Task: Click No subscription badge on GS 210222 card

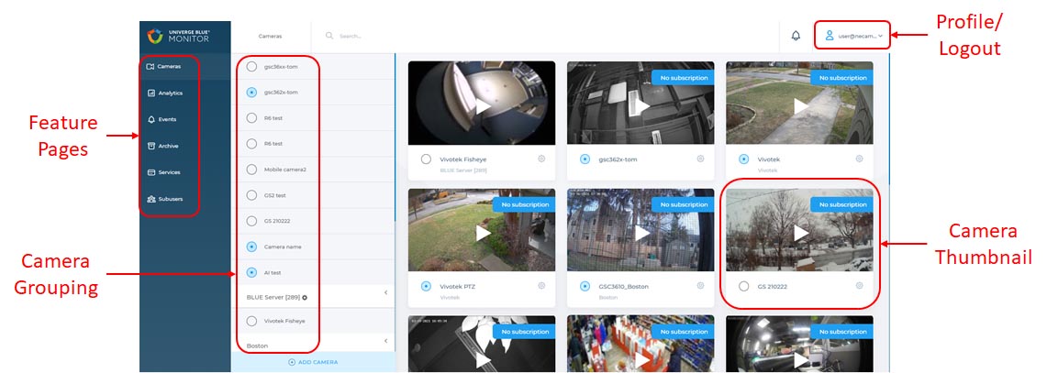Action: coord(843,204)
